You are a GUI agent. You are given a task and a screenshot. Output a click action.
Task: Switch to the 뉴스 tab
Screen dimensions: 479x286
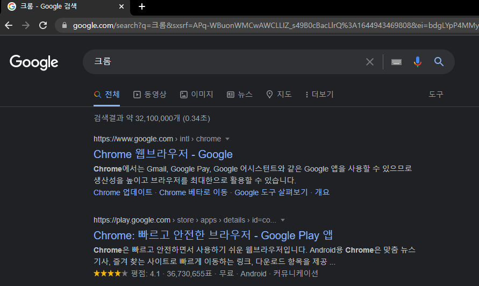tap(240, 95)
